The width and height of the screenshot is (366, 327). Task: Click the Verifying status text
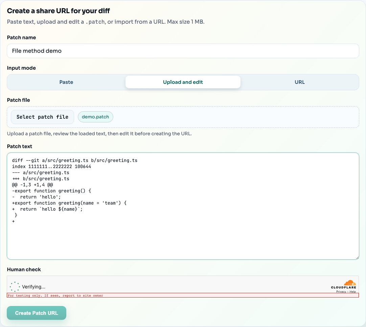tap(33, 287)
